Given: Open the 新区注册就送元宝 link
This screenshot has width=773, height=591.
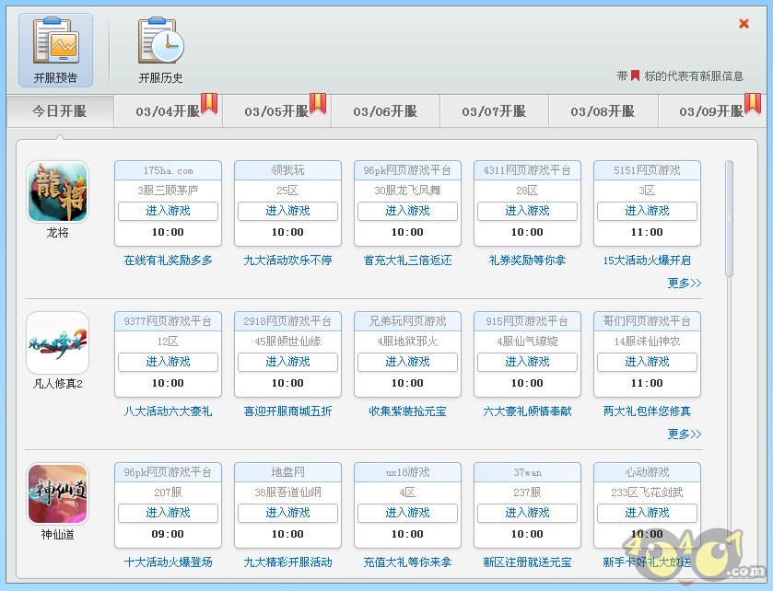Looking at the screenshot, I should point(528,562).
